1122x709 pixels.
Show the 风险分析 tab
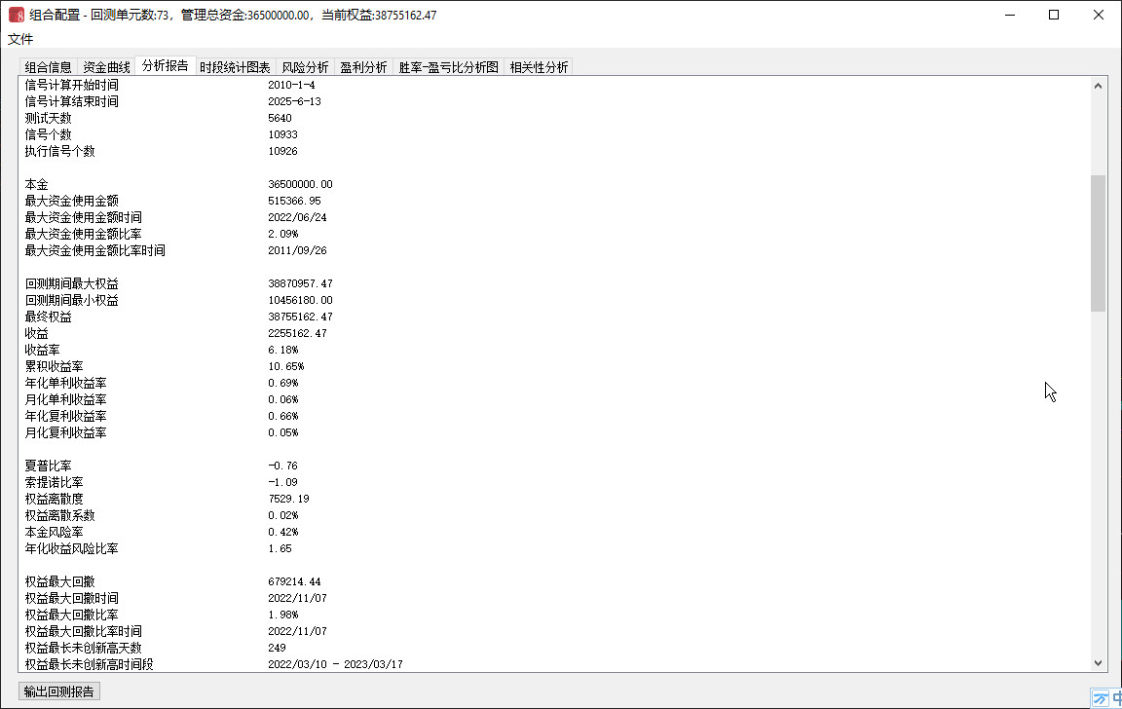tap(305, 67)
